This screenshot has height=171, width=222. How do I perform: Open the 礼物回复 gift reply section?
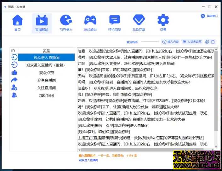[x=139, y=23]
